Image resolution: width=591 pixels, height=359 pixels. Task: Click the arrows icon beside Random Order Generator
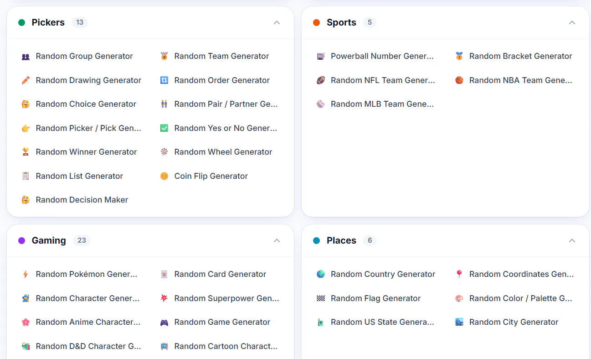click(x=164, y=80)
